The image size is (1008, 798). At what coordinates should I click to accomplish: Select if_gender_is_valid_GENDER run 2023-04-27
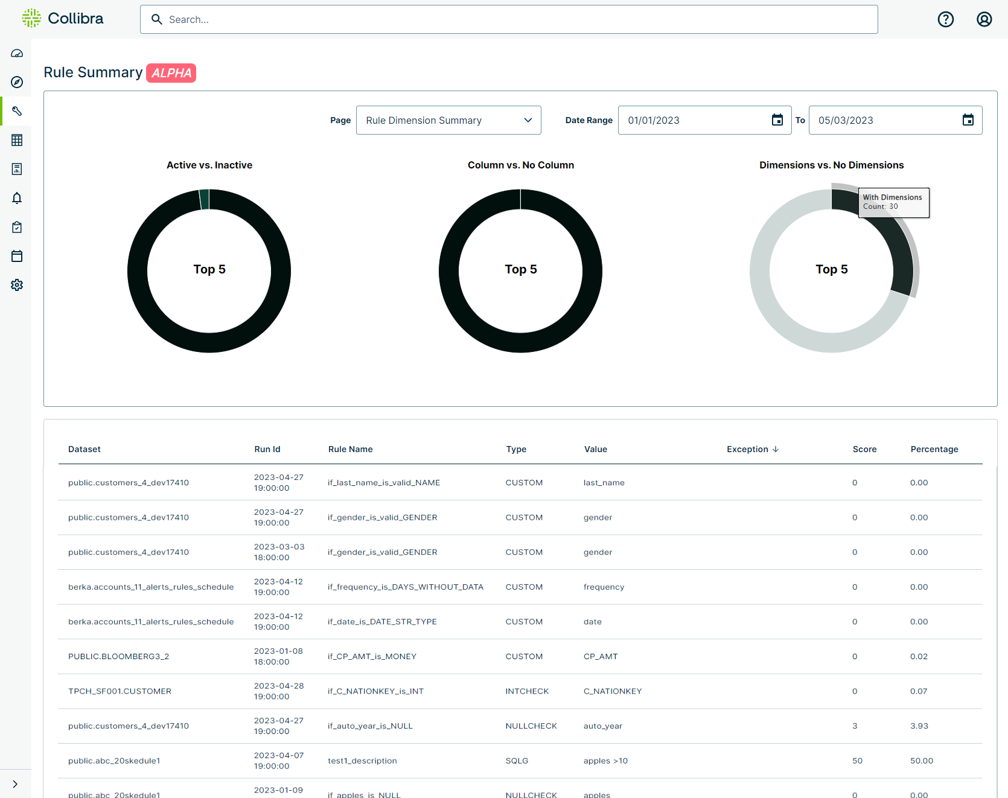[x=383, y=517]
